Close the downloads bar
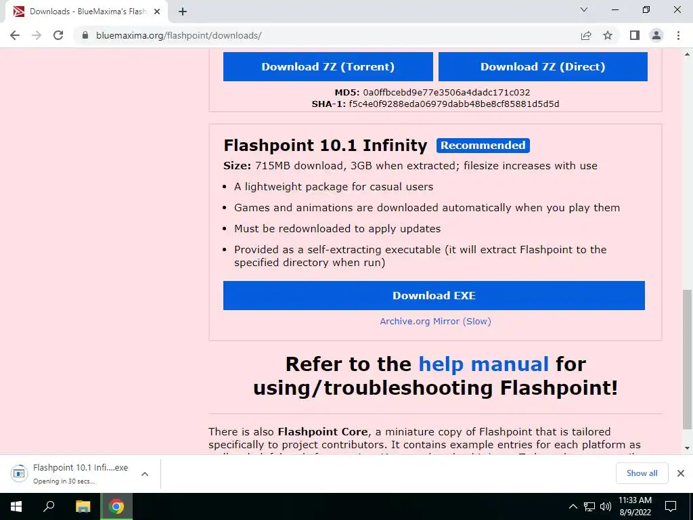The height and width of the screenshot is (520, 693). tap(681, 473)
